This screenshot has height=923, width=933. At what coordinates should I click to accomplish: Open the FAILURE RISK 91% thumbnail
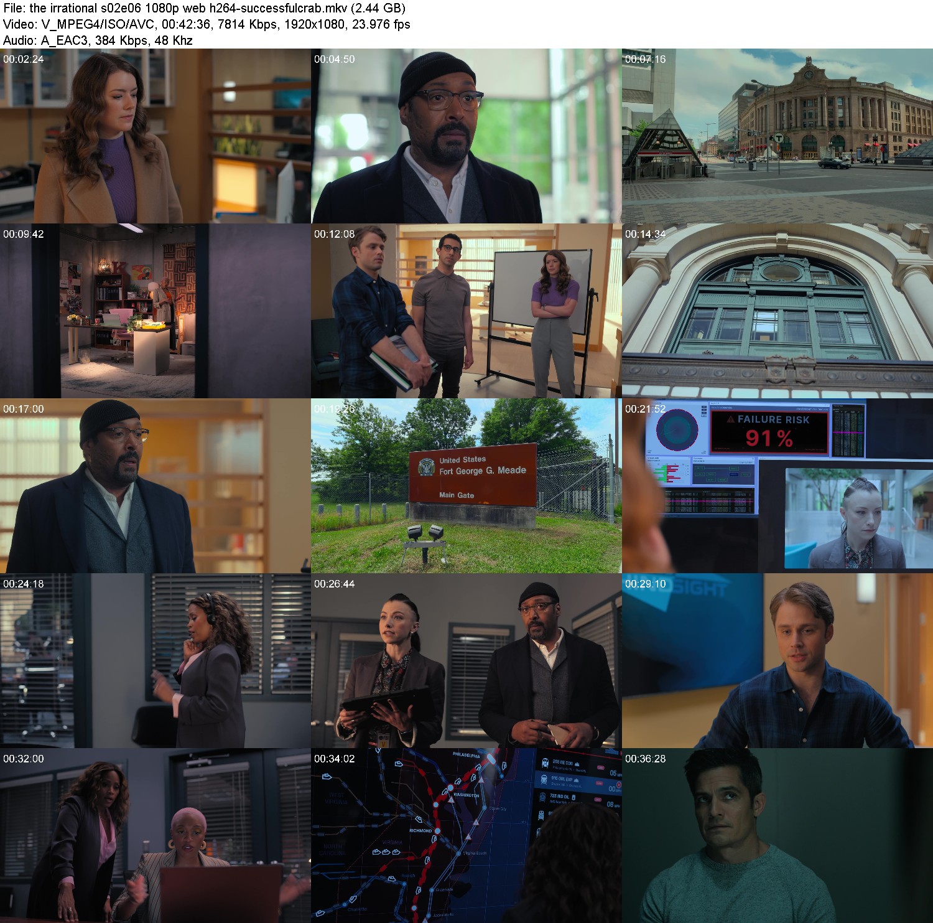click(777, 486)
